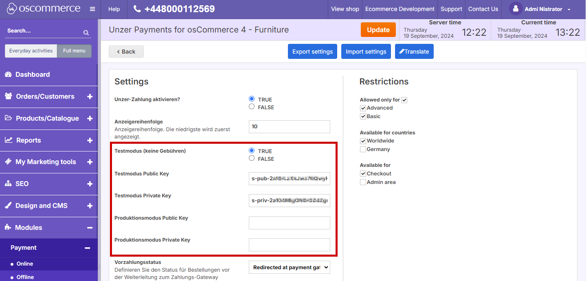Viewport: 586px width, 281px height.
Task: Toggle the hamburger menu icon
Action: (x=92, y=9)
